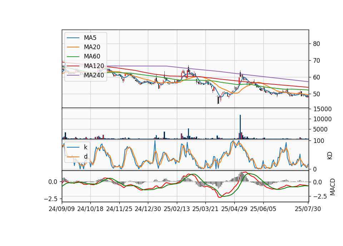Click the orange MA20 legend line swatch

click(73, 47)
